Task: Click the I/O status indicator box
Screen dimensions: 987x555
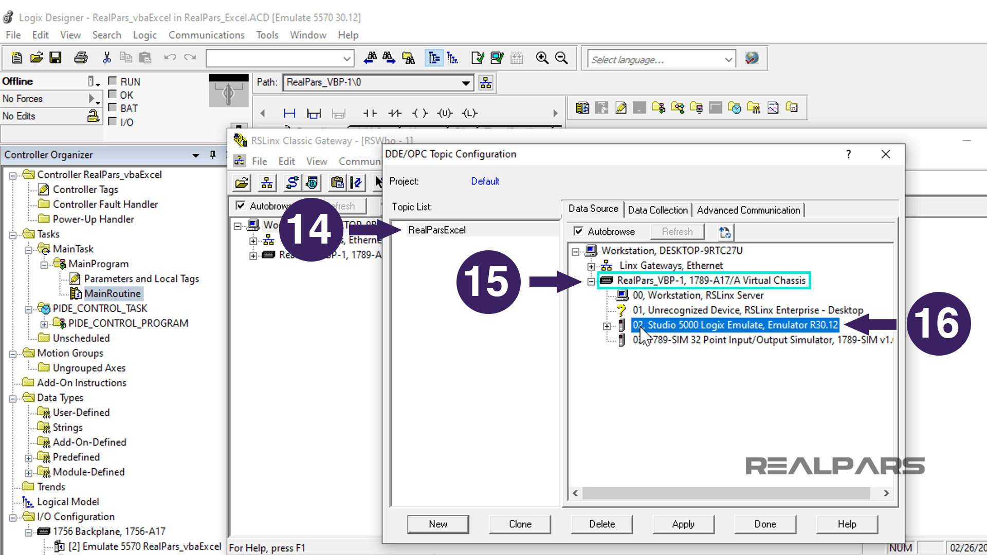Action: pyautogui.click(x=113, y=122)
